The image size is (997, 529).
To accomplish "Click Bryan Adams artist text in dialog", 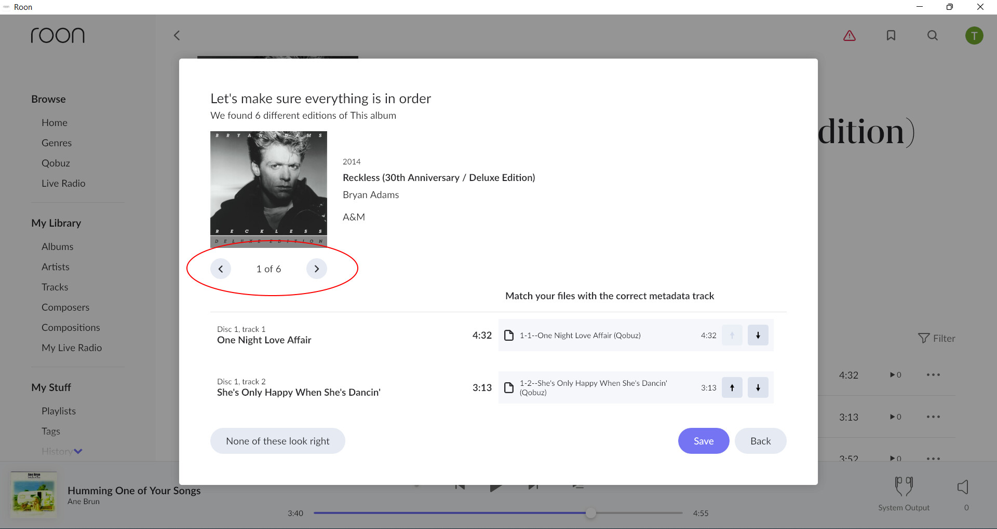I will pyautogui.click(x=371, y=195).
